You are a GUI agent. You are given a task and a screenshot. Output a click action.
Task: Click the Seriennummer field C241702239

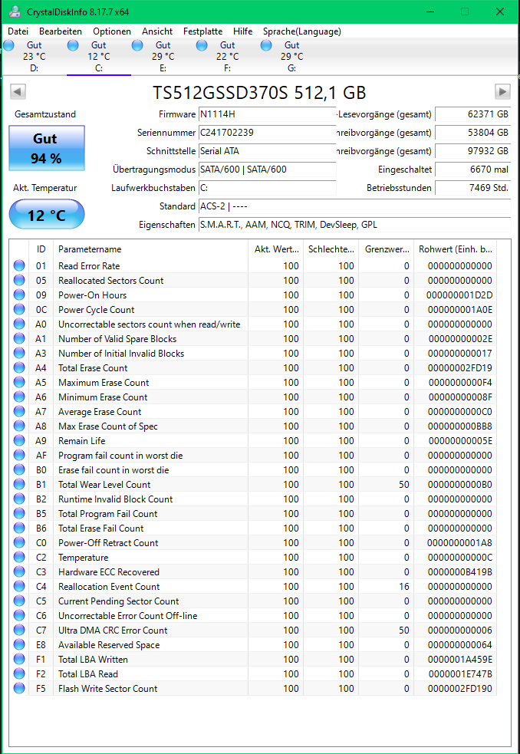267,133
